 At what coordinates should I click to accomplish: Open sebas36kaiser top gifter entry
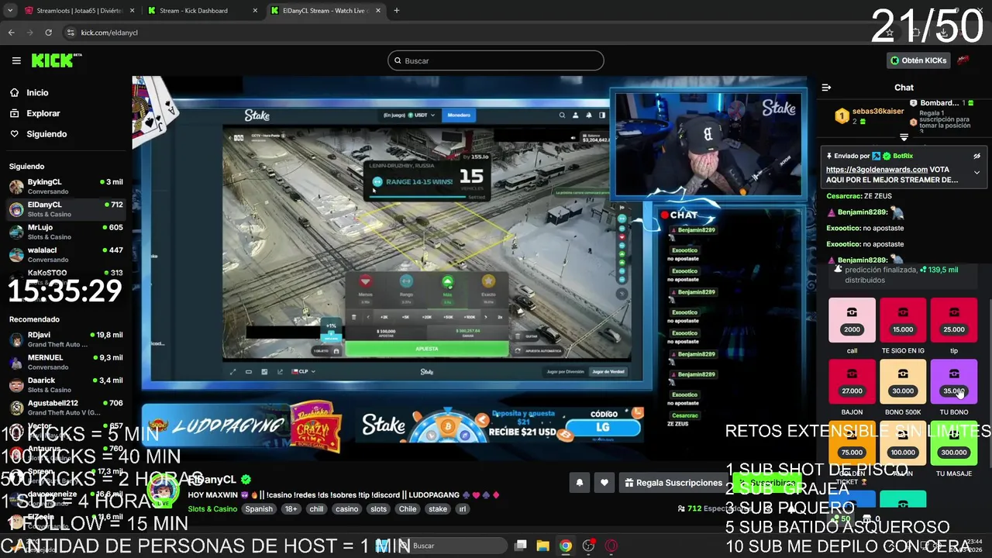pyautogui.click(x=870, y=115)
